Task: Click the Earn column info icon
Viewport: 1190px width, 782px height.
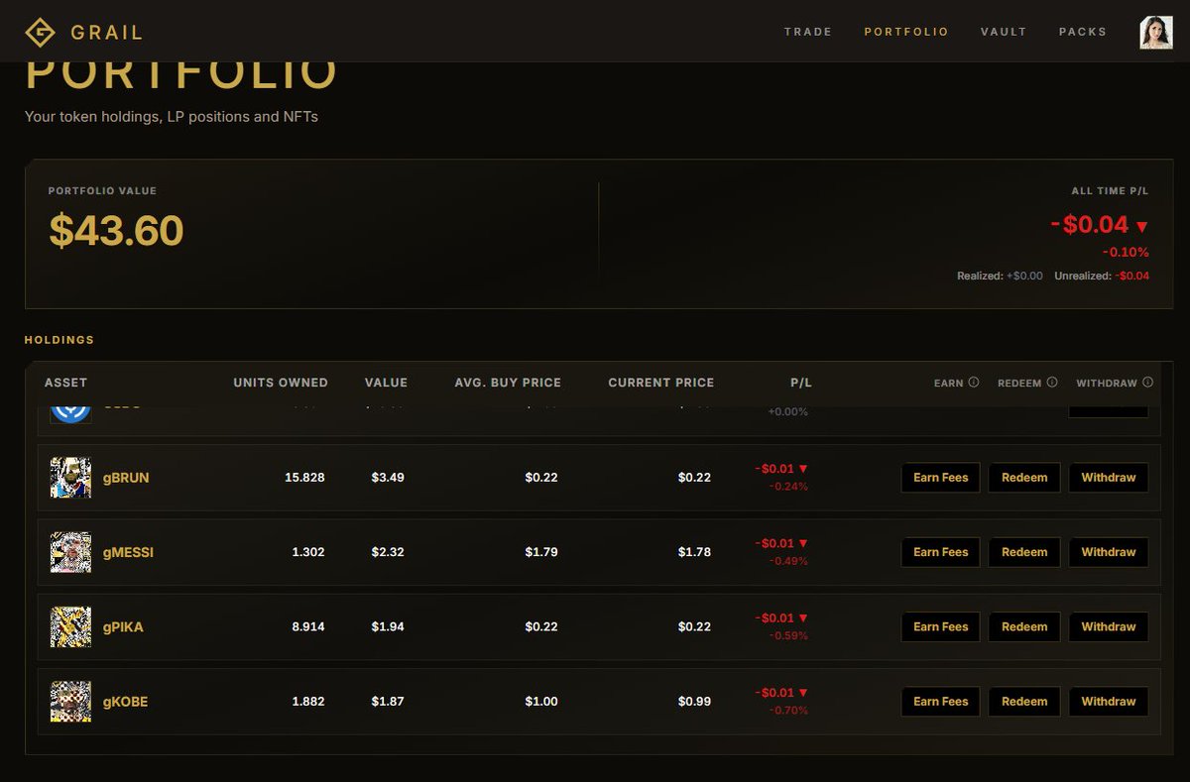Action: pos(974,382)
